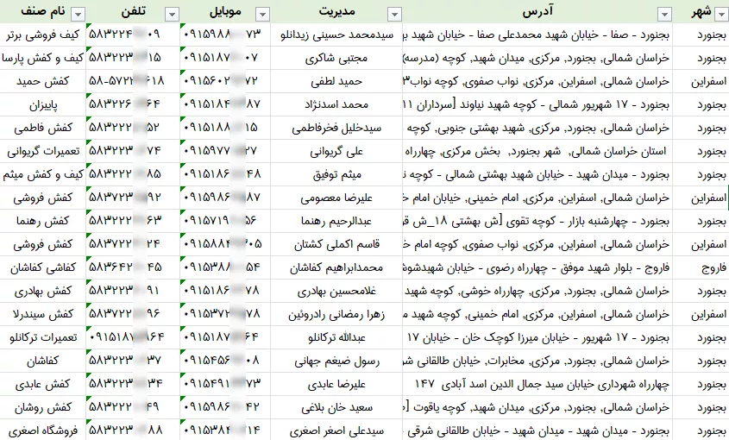Open the filter dropdown for نام صنف column
729x440 pixels.
[79, 15]
